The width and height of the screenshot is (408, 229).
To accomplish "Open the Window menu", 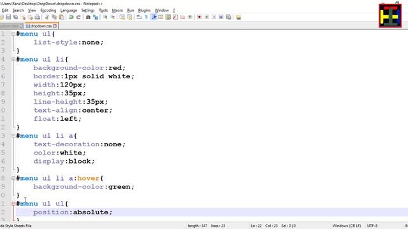I will [x=161, y=10].
